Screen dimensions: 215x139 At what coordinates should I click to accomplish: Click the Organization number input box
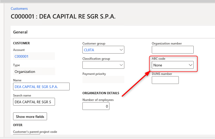point(173,50)
